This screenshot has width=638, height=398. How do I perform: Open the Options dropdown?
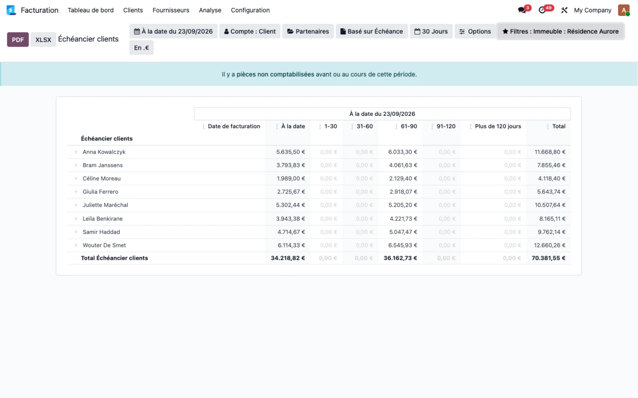coord(475,31)
